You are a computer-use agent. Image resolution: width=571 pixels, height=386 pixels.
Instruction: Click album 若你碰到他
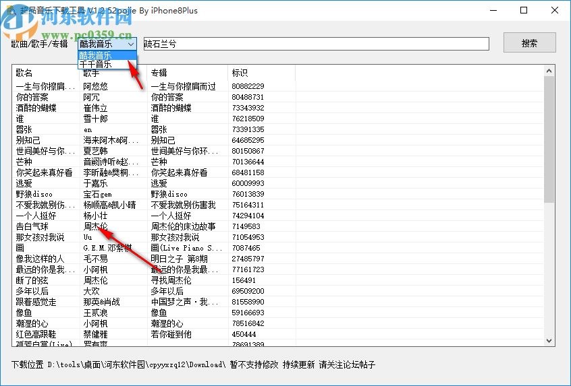[171, 334]
